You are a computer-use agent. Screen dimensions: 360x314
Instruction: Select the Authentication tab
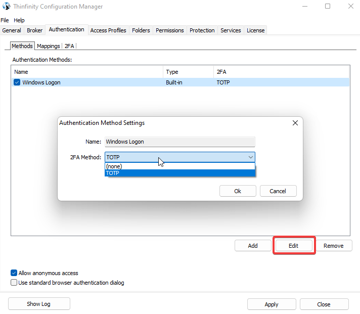coord(67,30)
